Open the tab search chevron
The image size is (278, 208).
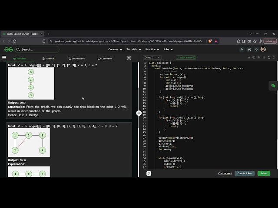251,34
